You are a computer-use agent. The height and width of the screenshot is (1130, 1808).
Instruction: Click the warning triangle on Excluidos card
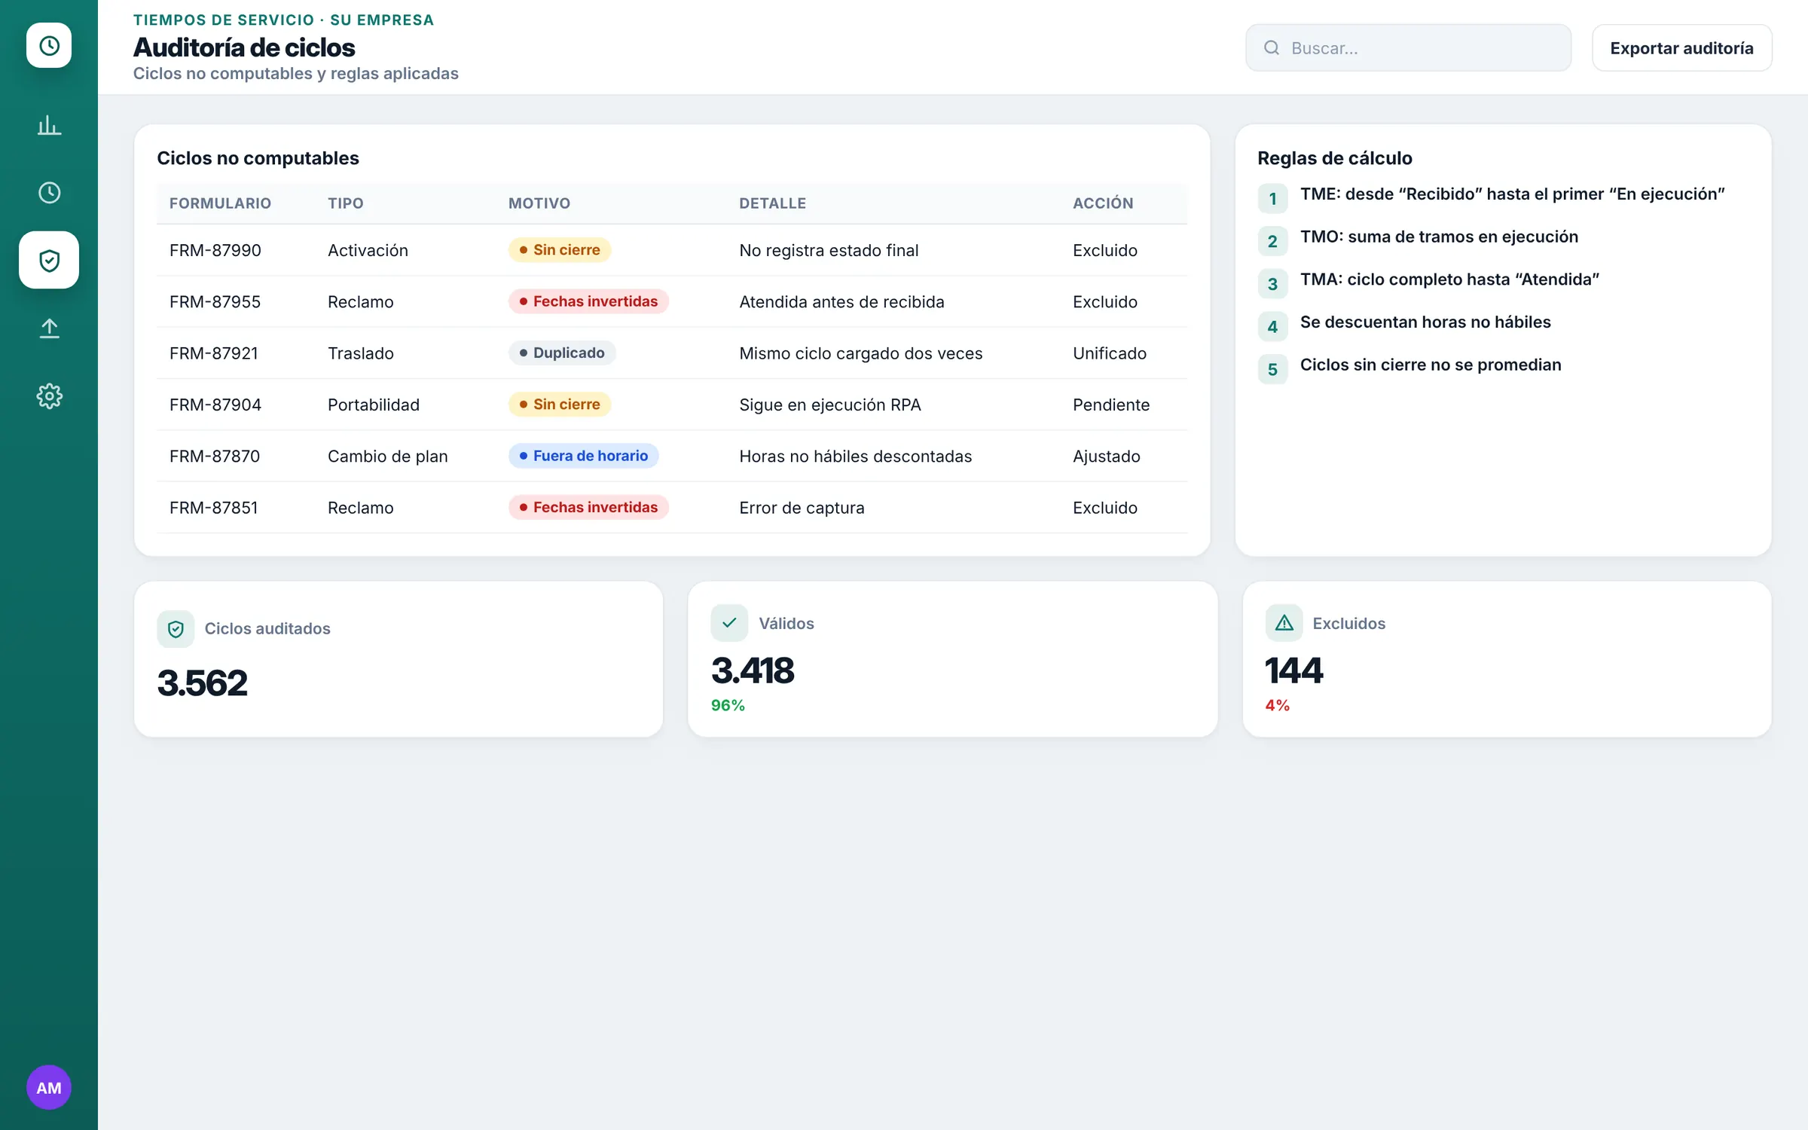pyautogui.click(x=1284, y=623)
